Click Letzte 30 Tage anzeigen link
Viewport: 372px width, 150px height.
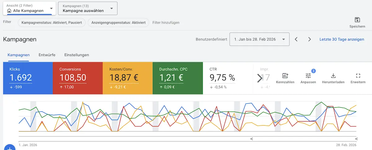point(342,39)
